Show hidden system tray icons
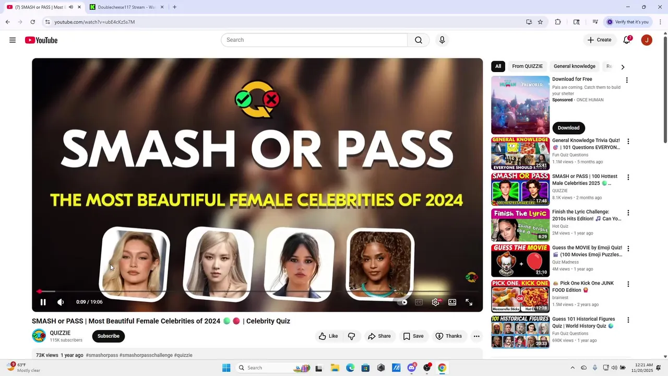The image size is (668, 376). 572,368
